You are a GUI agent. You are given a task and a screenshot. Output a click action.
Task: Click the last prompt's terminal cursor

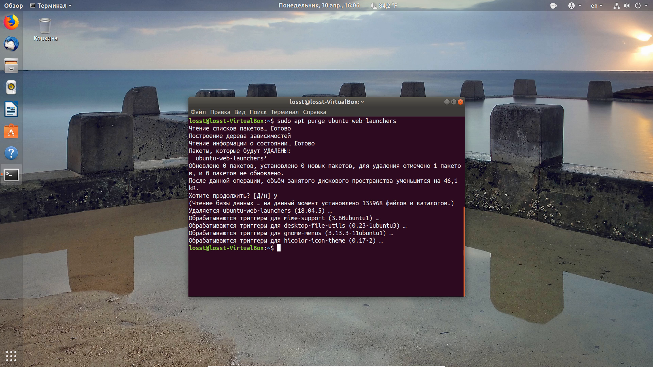(x=279, y=248)
